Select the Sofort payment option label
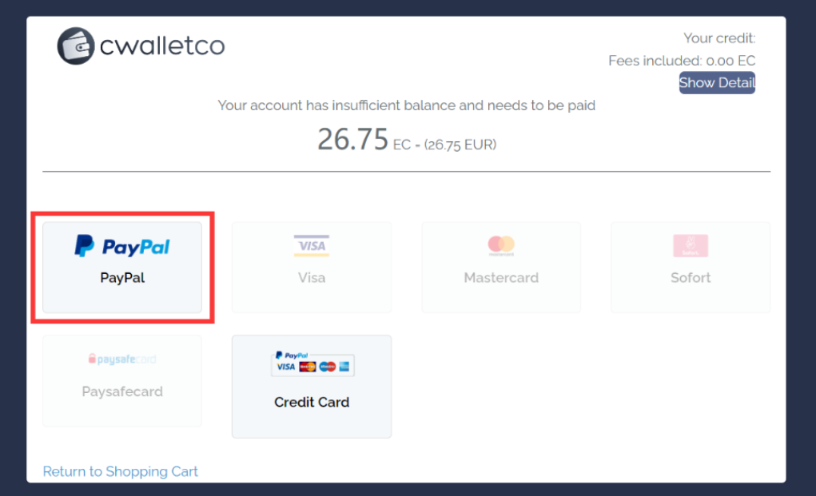Screen dimensions: 816x496 click(x=691, y=278)
